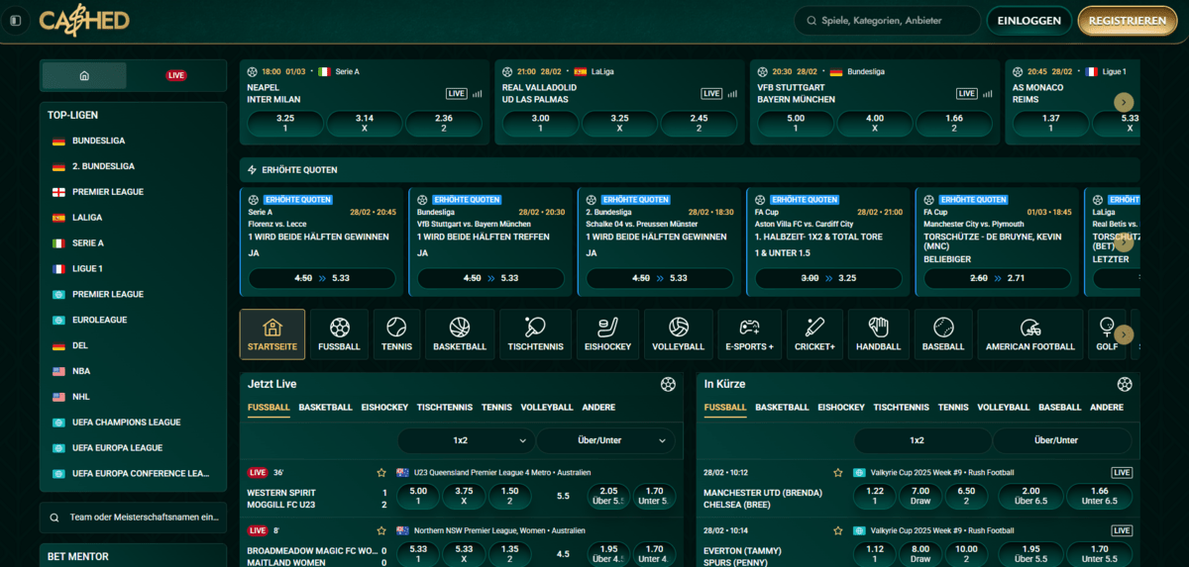Open the Über/Unter dropdown in Jetzt Live
This screenshot has width=1189, height=567.
pyautogui.click(x=605, y=440)
